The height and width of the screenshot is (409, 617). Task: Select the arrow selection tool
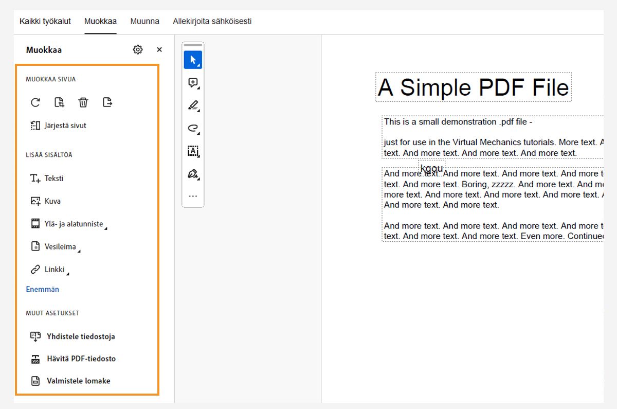coord(193,60)
